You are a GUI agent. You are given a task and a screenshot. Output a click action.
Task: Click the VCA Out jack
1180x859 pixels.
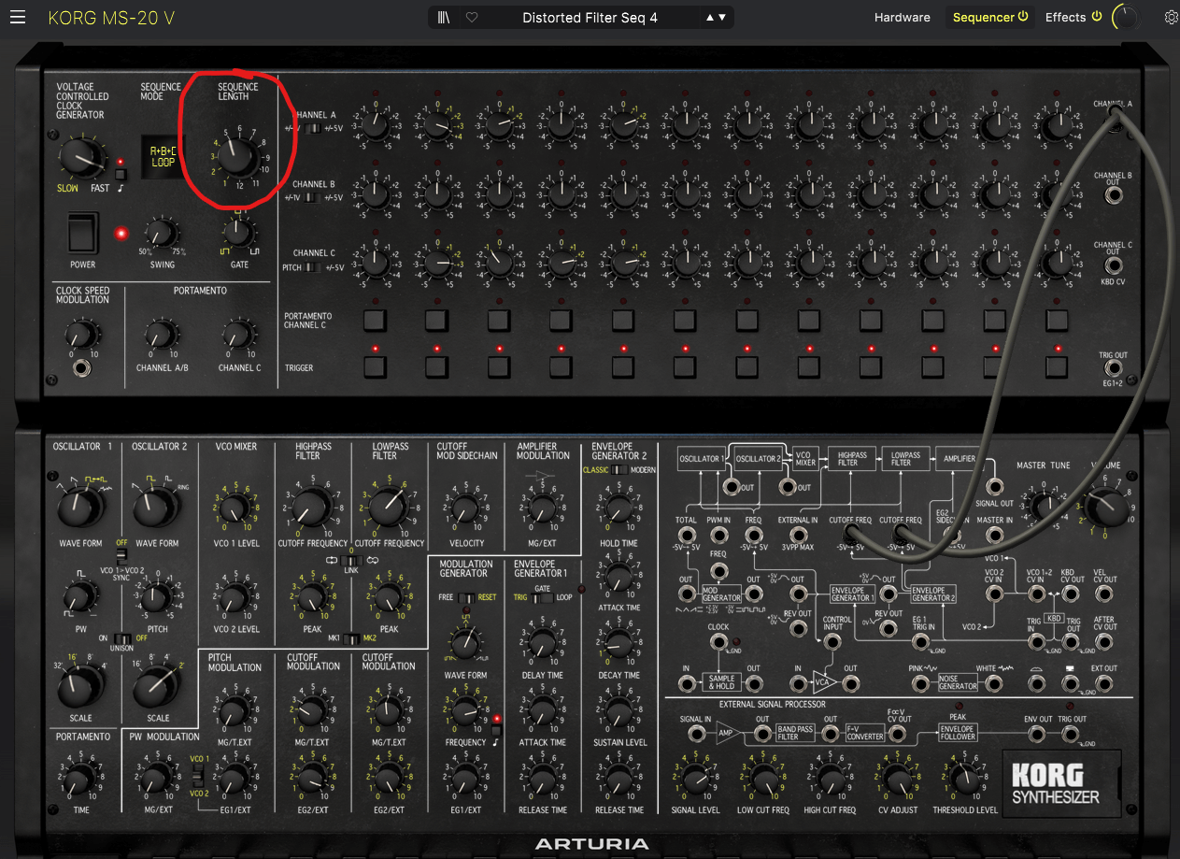pyautogui.click(x=850, y=683)
